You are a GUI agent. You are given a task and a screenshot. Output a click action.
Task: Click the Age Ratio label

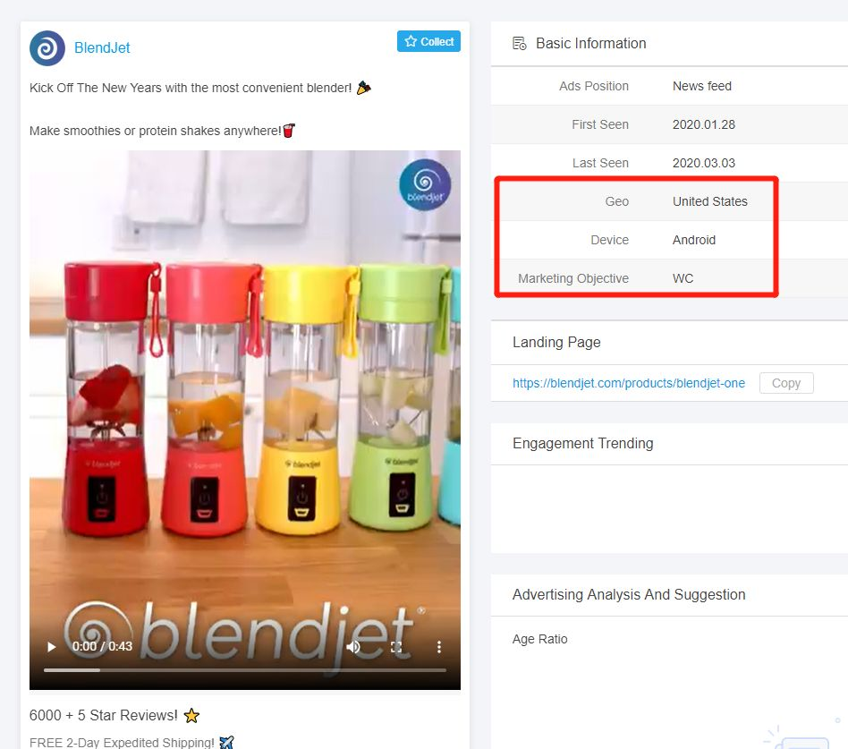click(x=539, y=639)
